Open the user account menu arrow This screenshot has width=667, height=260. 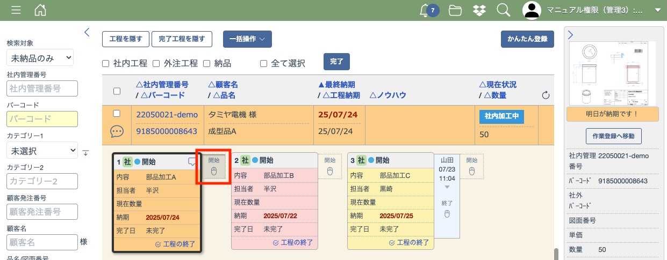coord(657,10)
